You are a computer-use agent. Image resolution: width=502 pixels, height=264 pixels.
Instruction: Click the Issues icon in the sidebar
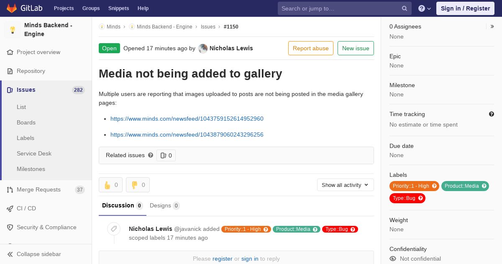pos(10,90)
